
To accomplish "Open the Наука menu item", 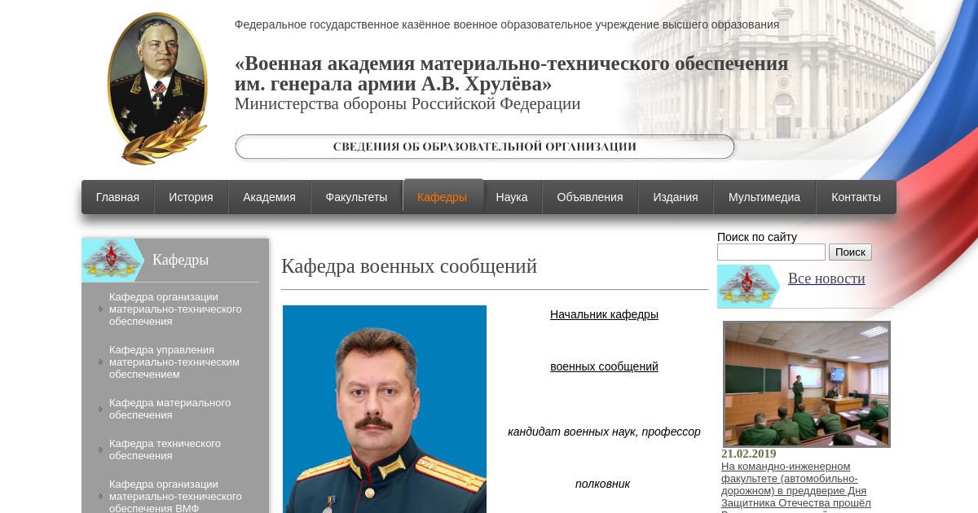I will pos(512,197).
